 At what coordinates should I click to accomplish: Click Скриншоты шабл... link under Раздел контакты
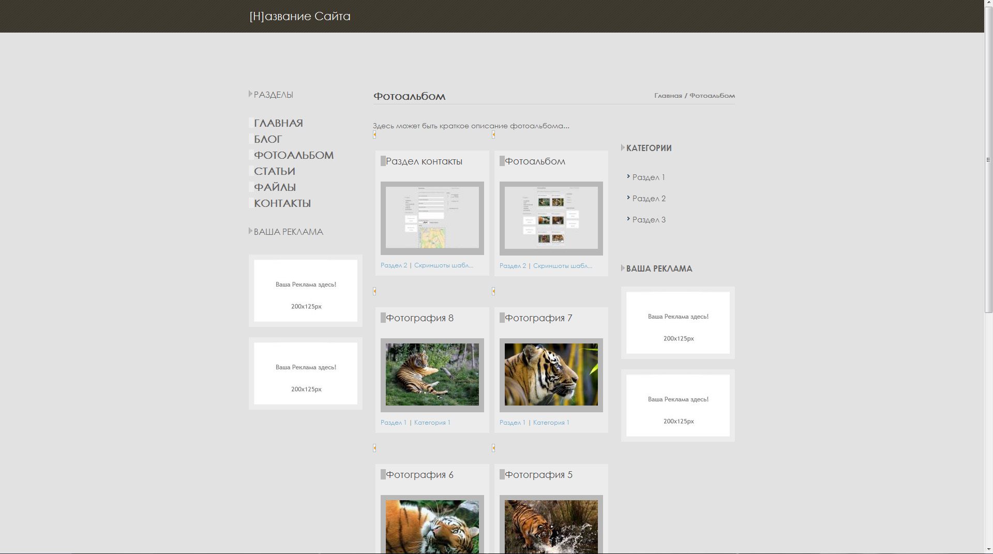pos(443,265)
